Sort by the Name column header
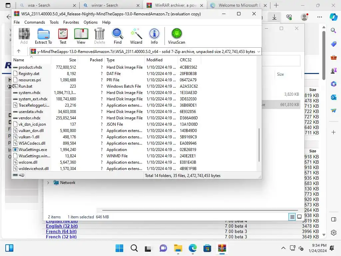The height and width of the screenshot is (256, 341). click(x=31, y=60)
